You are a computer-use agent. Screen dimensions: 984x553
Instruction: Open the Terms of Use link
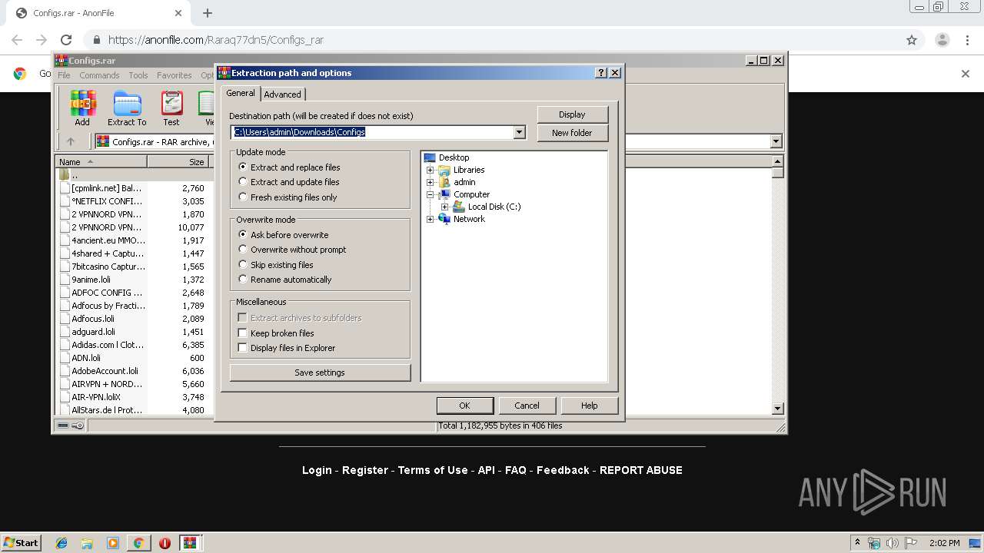click(x=433, y=470)
